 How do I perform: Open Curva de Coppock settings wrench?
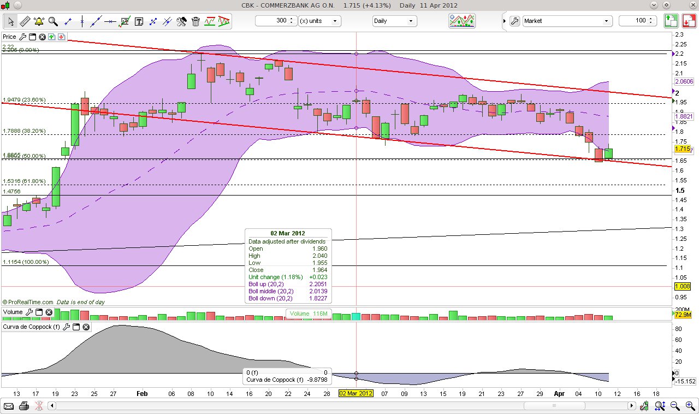tap(67, 327)
